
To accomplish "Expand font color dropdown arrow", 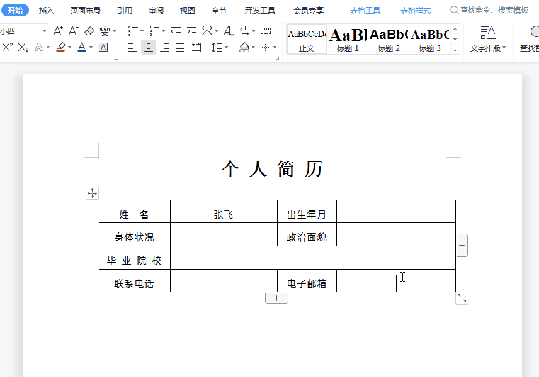I will coord(91,47).
